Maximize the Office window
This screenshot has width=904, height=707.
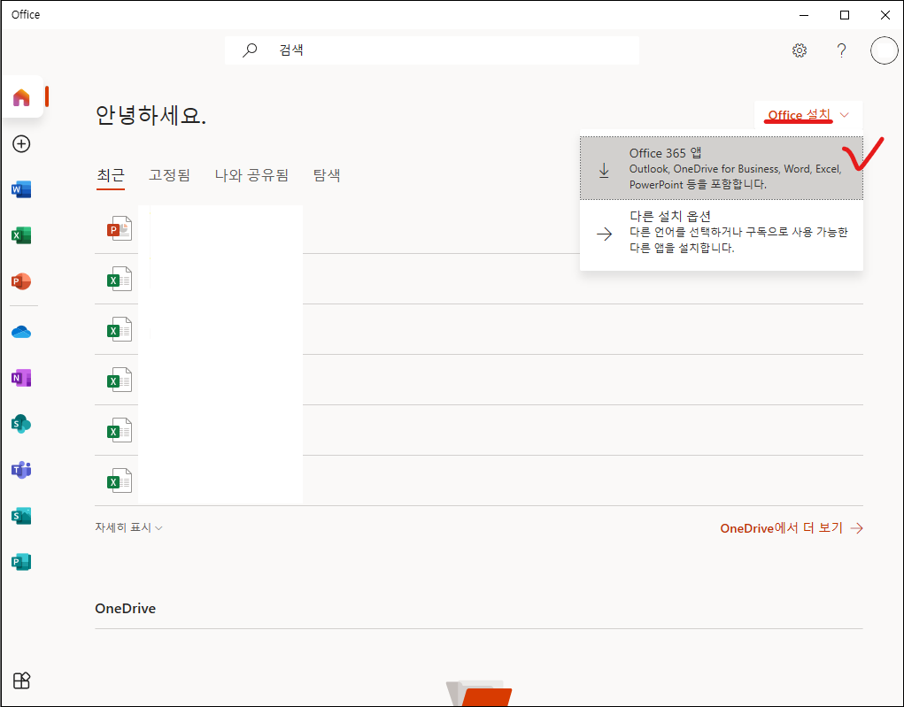[845, 15]
